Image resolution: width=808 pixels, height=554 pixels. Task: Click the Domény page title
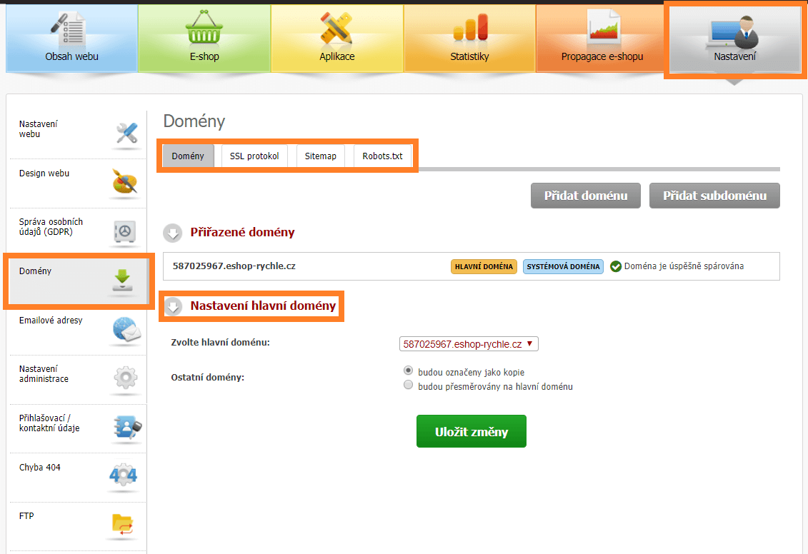coord(194,121)
